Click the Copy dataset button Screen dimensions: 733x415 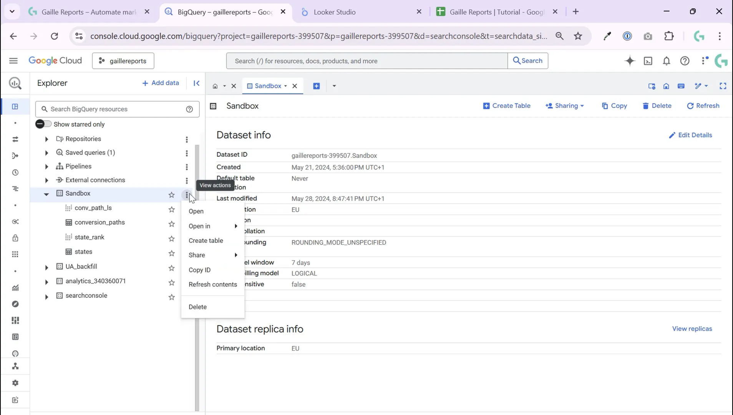point(614,106)
